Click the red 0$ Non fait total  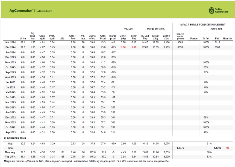coord(228,148)
